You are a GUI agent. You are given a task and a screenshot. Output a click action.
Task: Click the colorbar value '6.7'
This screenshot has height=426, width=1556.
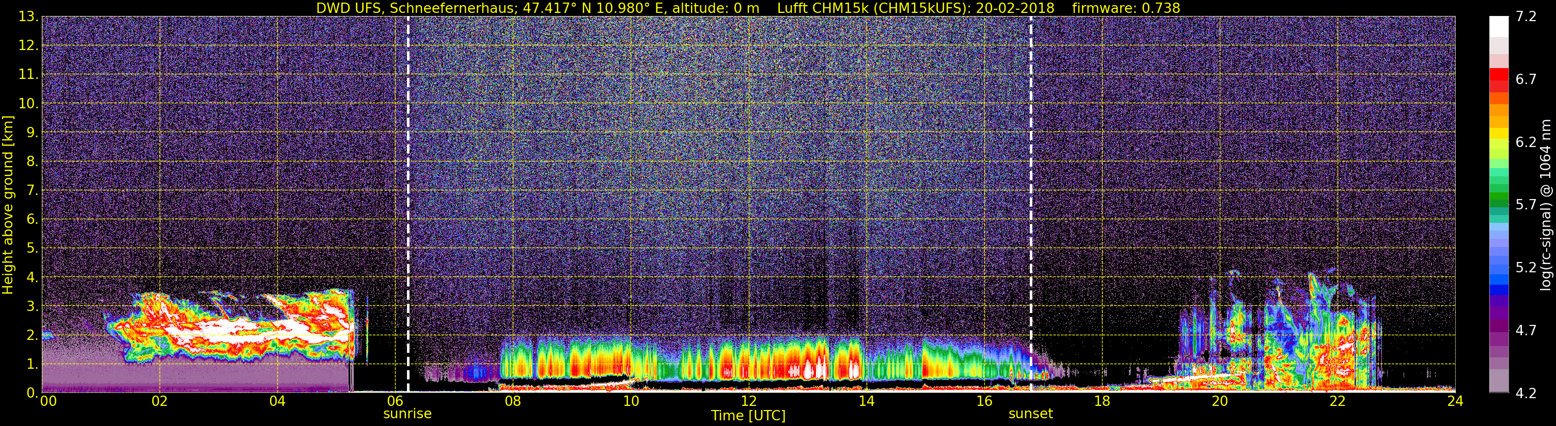1526,79
